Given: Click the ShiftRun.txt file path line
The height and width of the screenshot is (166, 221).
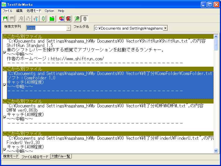Looking at the screenshot, I should point(106,41).
